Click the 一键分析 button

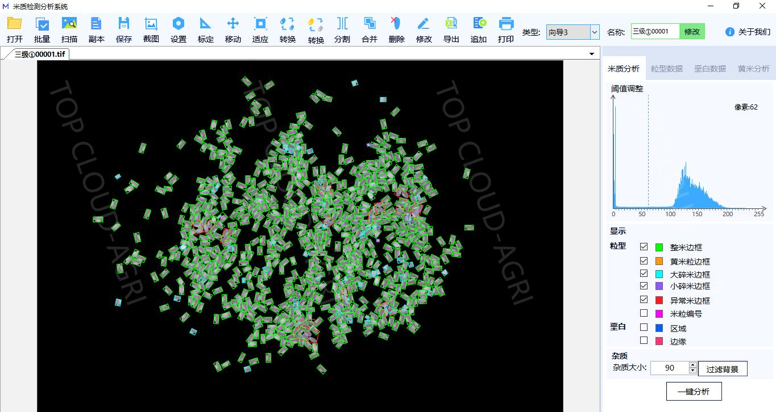(694, 392)
